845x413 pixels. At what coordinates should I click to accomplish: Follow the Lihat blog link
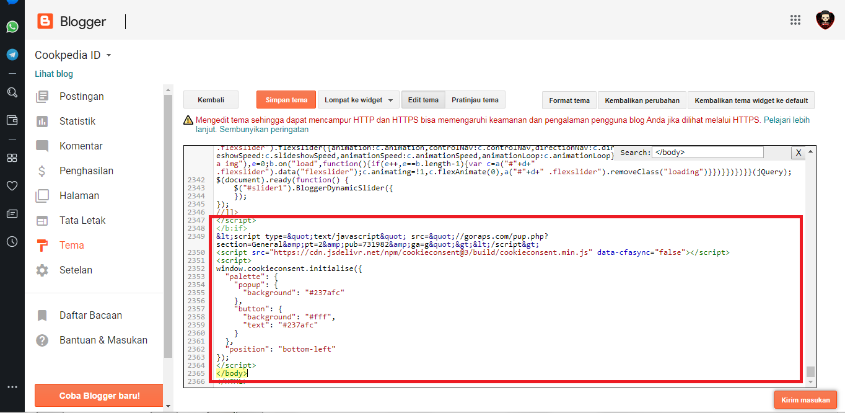(54, 74)
